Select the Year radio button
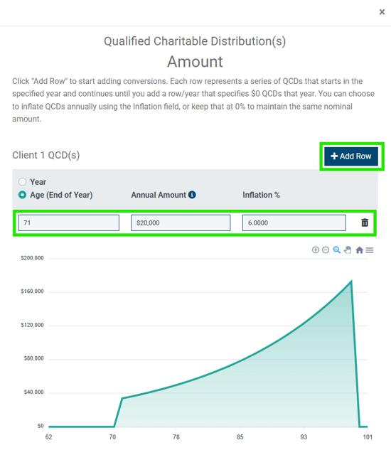 (x=22, y=182)
